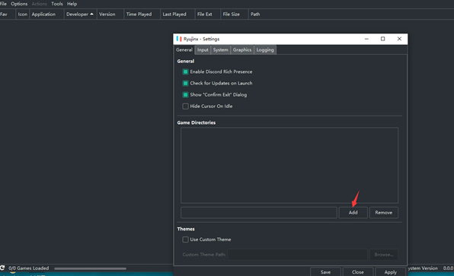Click the Game Directories list box
454x276 pixels.
coord(289,165)
